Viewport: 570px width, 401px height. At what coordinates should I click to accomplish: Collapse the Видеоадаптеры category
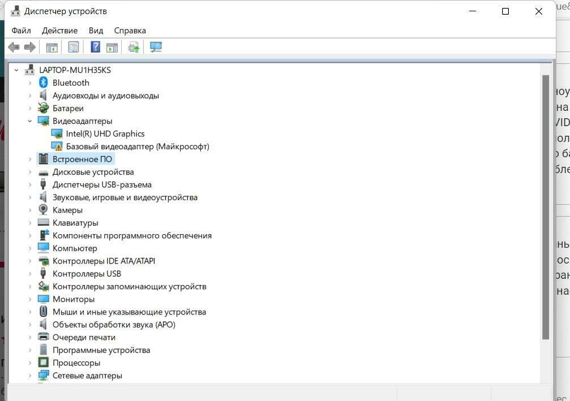30,120
